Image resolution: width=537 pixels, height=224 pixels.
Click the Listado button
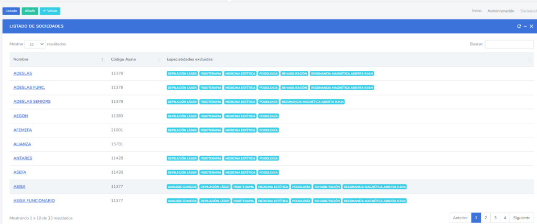click(12, 11)
